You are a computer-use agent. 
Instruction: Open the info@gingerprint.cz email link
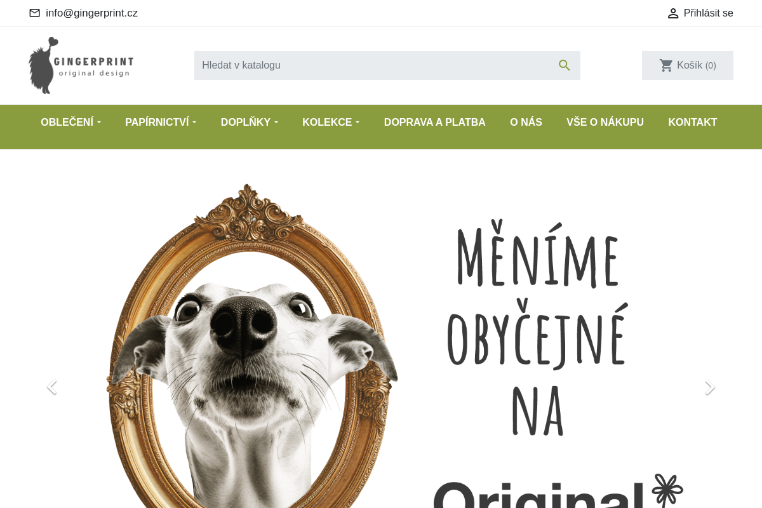[x=91, y=13]
